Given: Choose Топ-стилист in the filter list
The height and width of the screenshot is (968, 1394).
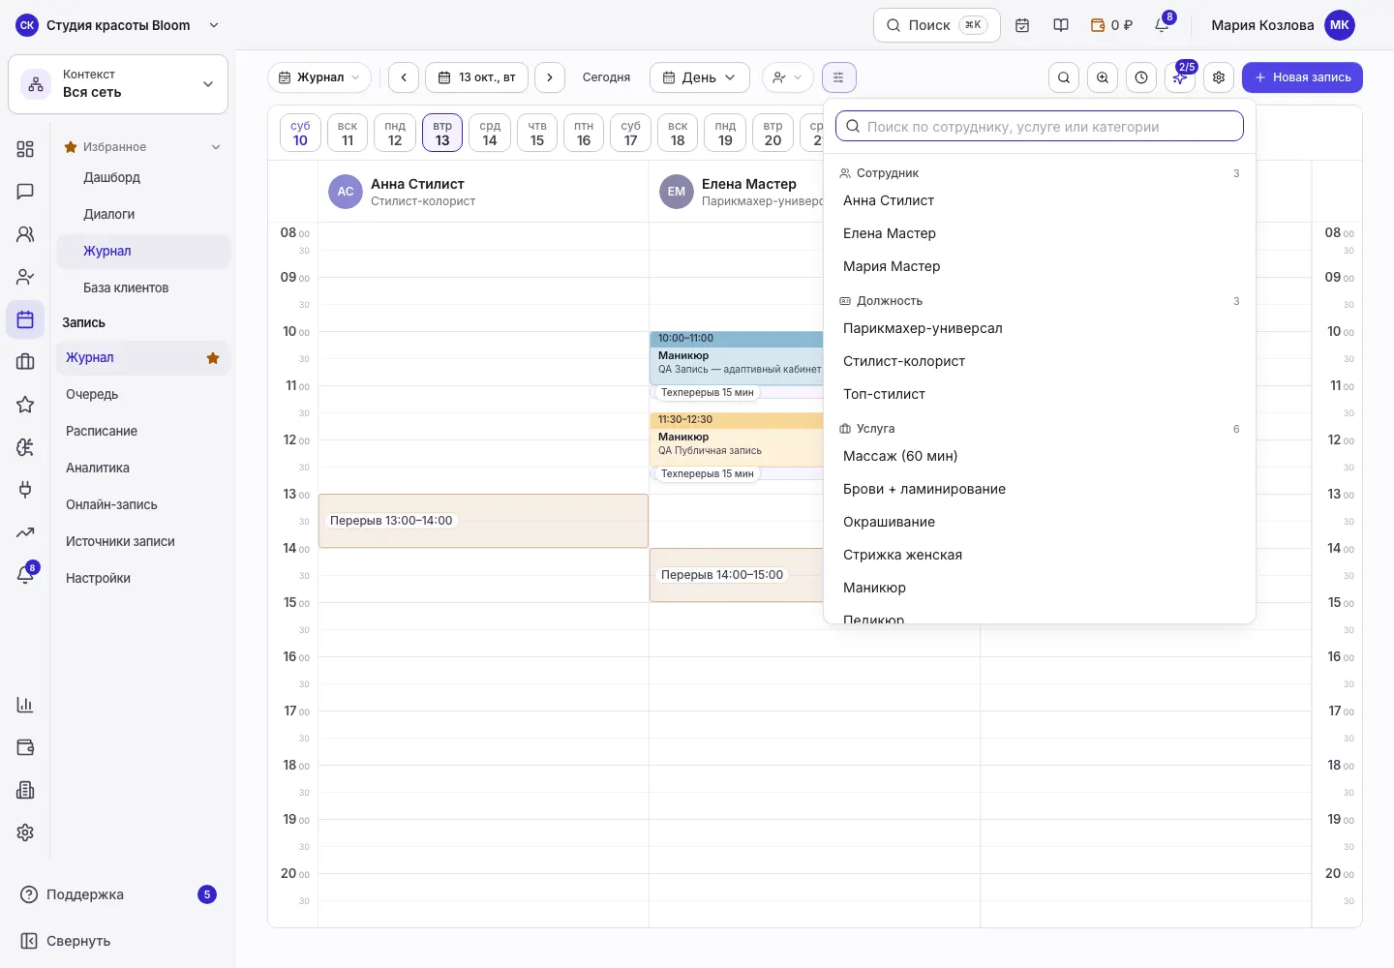Looking at the screenshot, I should (x=1040, y=394).
